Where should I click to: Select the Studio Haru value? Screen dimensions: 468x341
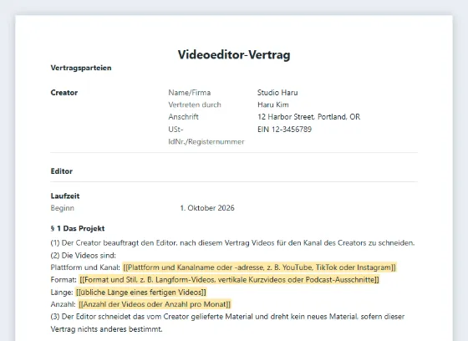(277, 93)
